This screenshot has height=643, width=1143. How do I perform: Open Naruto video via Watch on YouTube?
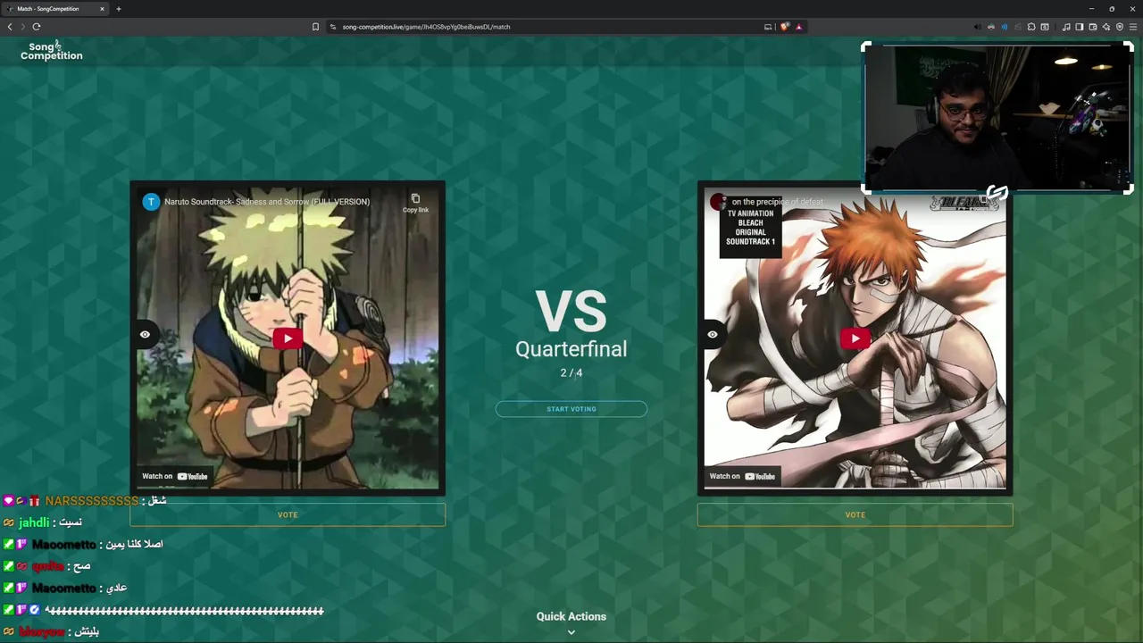click(x=175, y=476)
